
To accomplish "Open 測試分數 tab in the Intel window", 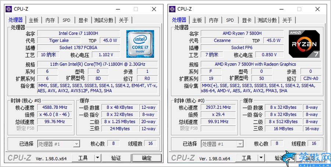I will 104,20.
